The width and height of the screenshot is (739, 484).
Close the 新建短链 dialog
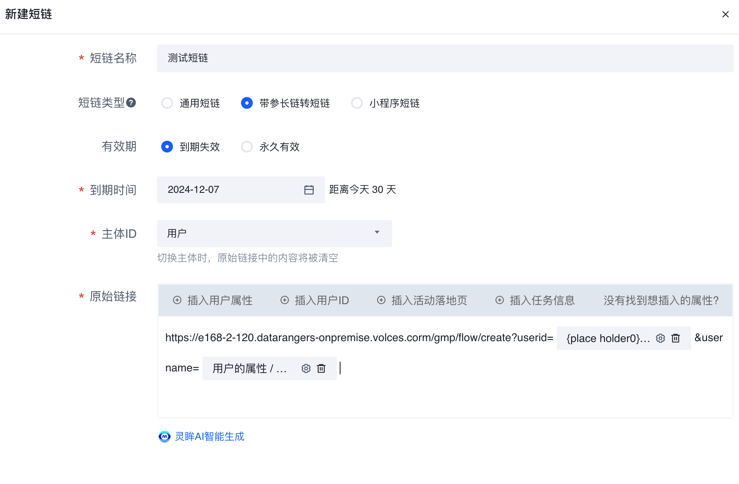[x=725, y=14]
